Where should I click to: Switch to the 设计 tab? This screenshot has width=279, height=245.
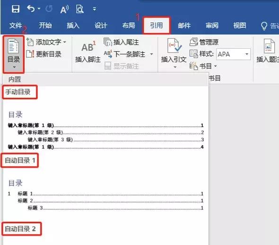(101, 25)
